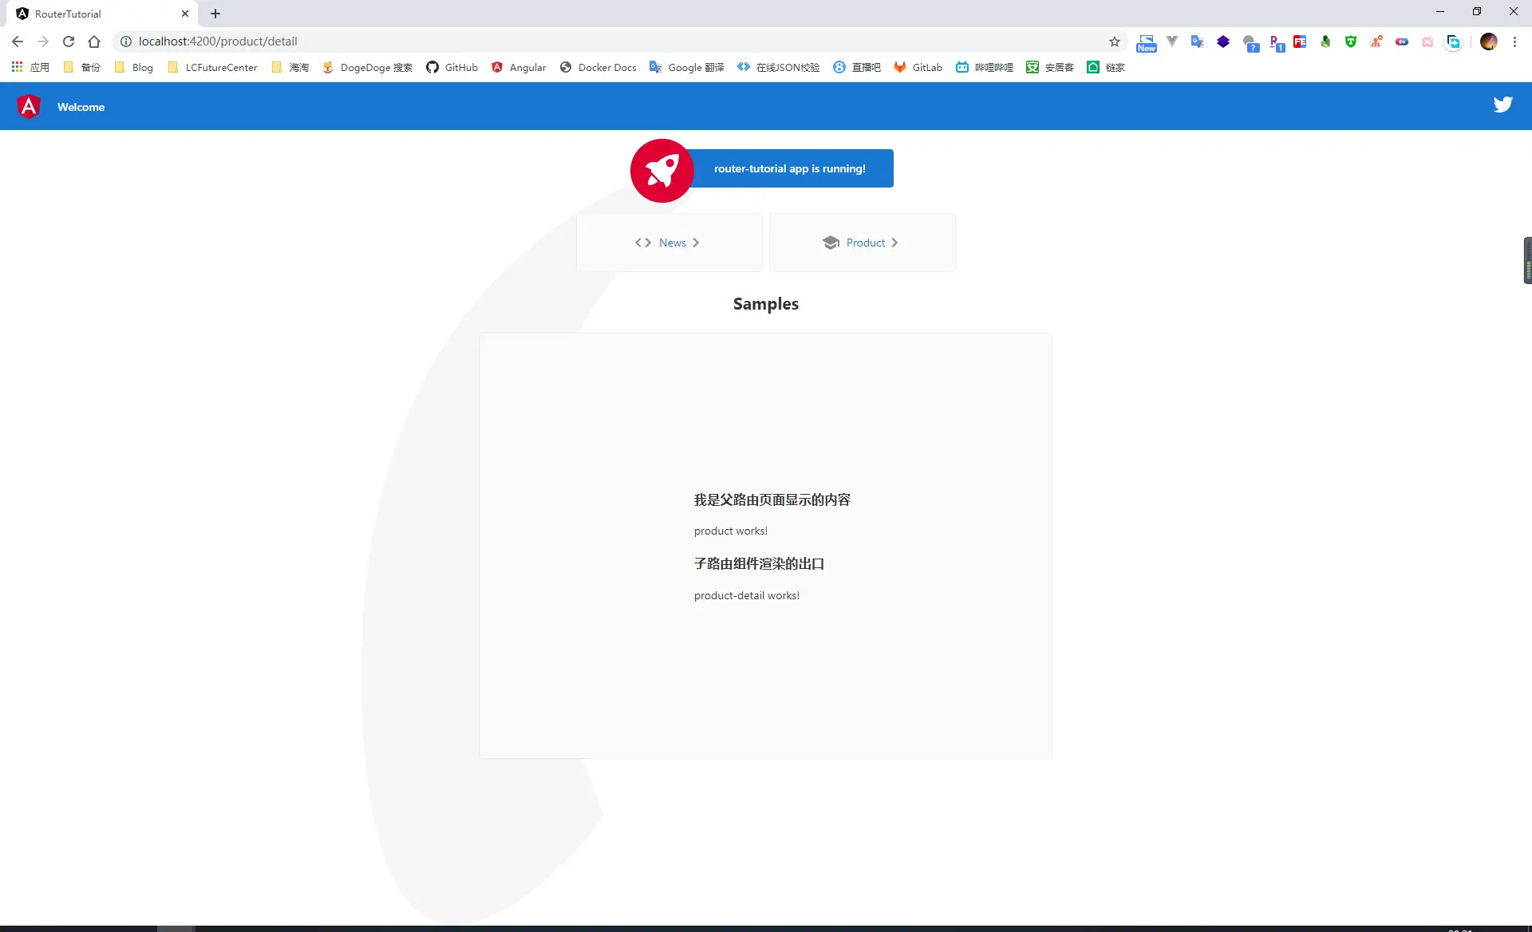Image resolution: width=1532 pixels, height=932 pixels.
Task: Click the browser home icon
Action: (x=94, y=41)
